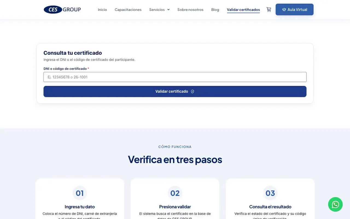Navigate to the Blog
This screenshot has height=219, width=350.
click(x=215, y=10)
